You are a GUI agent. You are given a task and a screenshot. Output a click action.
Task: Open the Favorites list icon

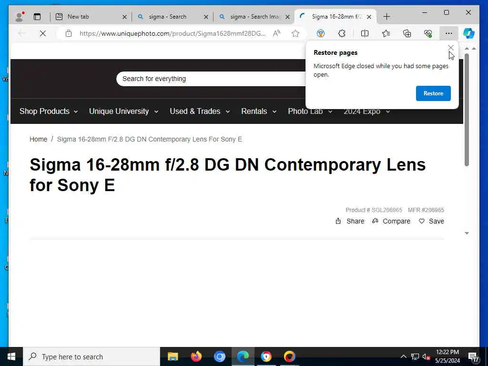pos(386,33)
